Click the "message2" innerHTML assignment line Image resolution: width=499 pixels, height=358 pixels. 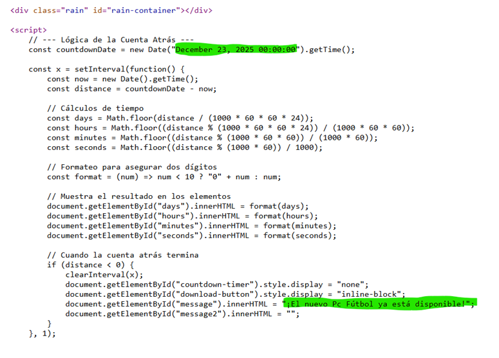(182, 314)
